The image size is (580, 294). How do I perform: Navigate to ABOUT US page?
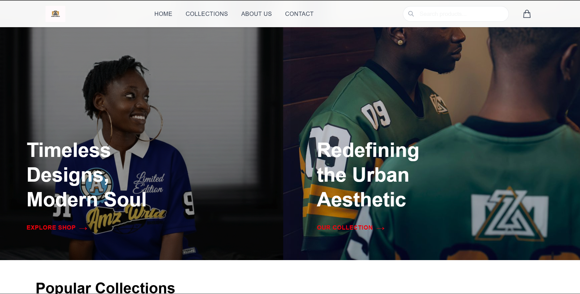(x=256, y=14)
